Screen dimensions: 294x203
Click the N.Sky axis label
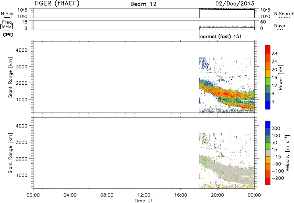click(7, 14)
